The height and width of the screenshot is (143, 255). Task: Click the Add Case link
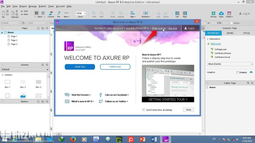pyautogui.click(x=215, y=44)
